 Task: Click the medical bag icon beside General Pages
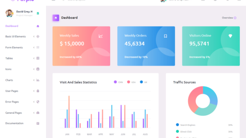[x=38, y=113]
